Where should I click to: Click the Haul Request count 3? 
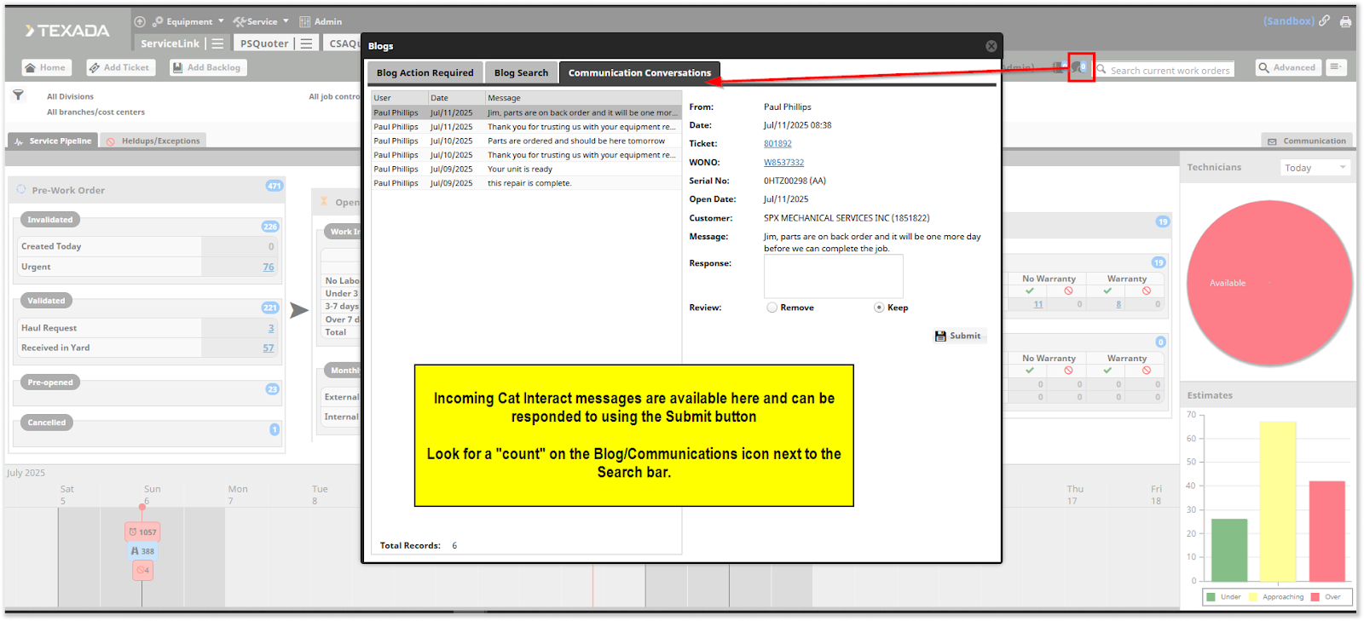[x=271, y=328]
